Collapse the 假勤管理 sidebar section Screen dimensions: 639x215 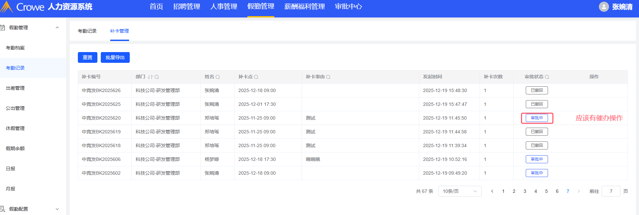57,28
